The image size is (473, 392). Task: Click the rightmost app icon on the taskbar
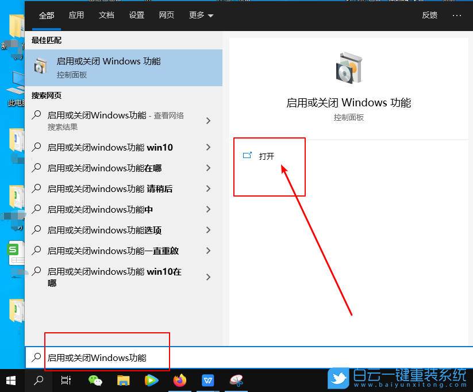point(236,380)
